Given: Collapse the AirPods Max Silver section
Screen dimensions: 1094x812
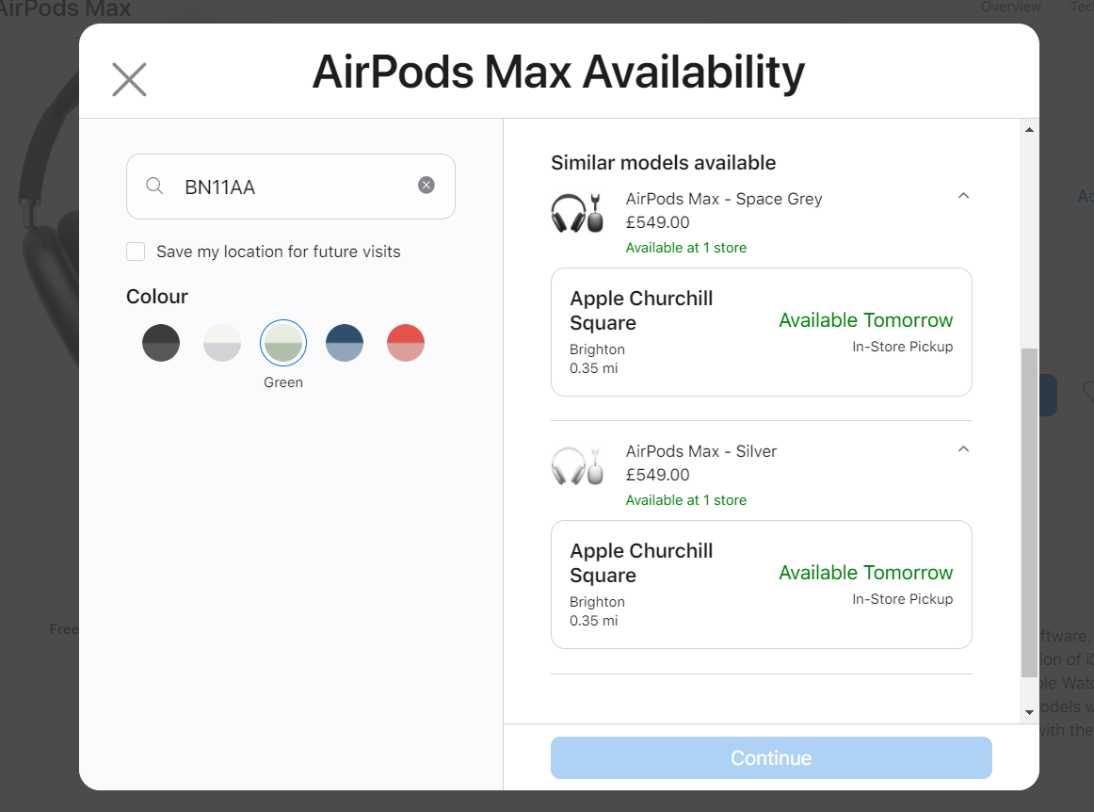Looking at the screenshot, I should tap(963, 449).
